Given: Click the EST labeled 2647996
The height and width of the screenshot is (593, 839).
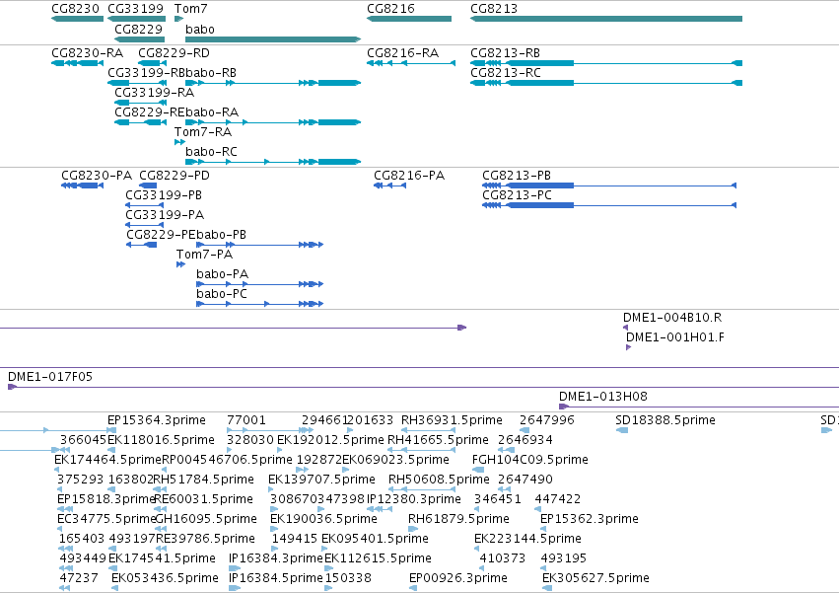Looking at the screenshot, I should tap(547, 420).
